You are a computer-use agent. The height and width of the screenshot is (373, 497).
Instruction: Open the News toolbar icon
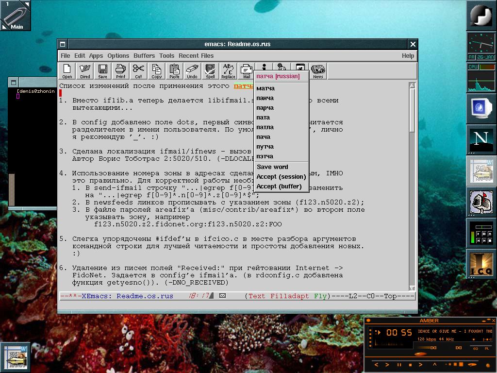[x=318, y=71]
